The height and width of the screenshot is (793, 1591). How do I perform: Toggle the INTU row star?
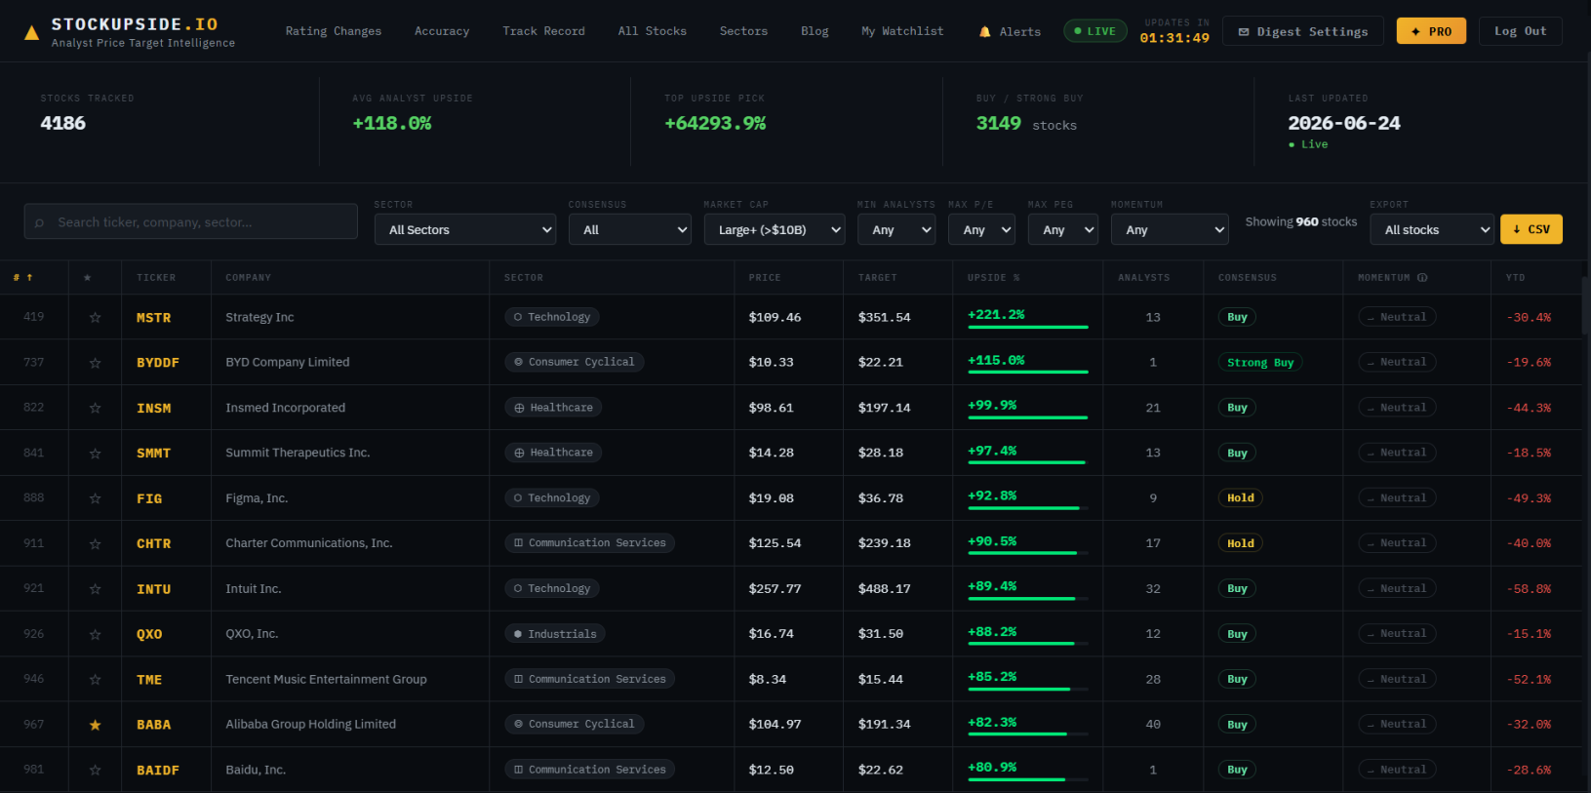click(95, 589)
